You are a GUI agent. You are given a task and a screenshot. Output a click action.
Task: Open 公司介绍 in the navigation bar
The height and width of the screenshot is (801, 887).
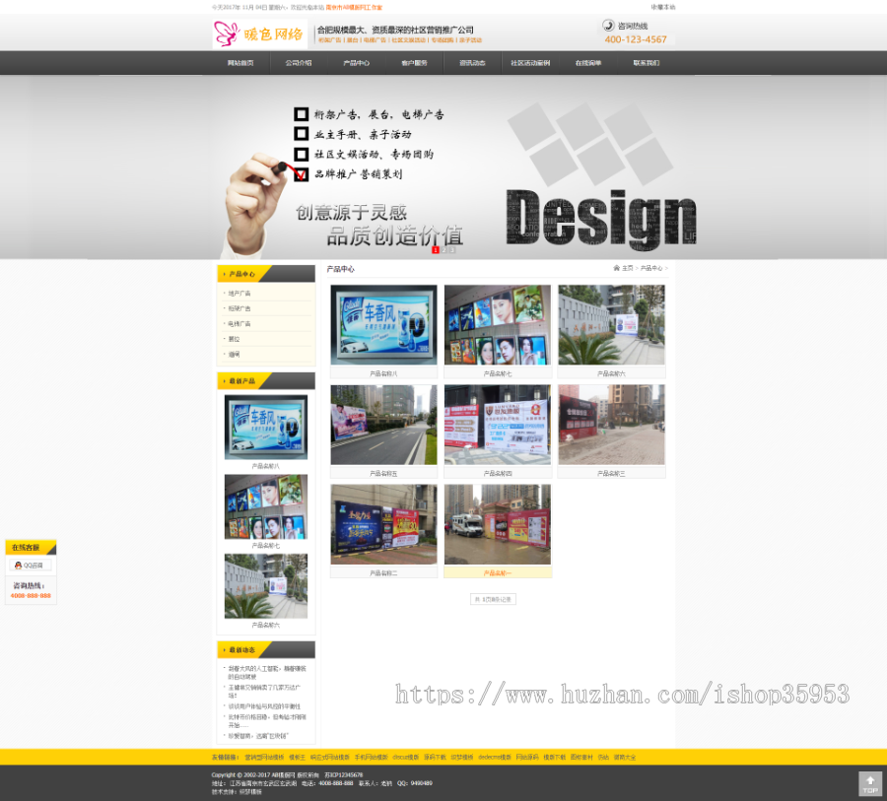pos(299,63)
